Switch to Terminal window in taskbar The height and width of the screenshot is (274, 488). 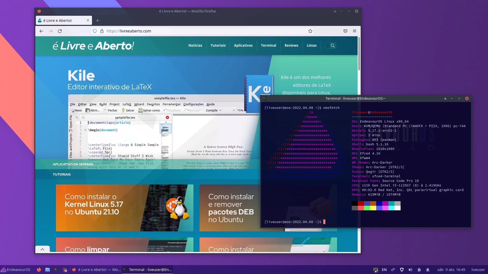click(x=147, y=270)
